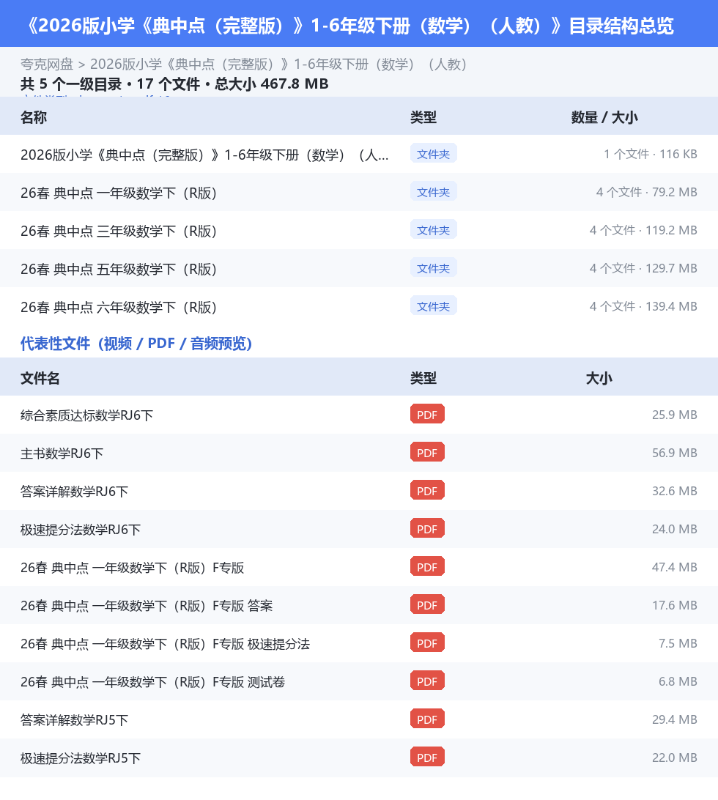
Task: Select the '4 个文件 · 119.2 MB' cell
Action: 643,230
